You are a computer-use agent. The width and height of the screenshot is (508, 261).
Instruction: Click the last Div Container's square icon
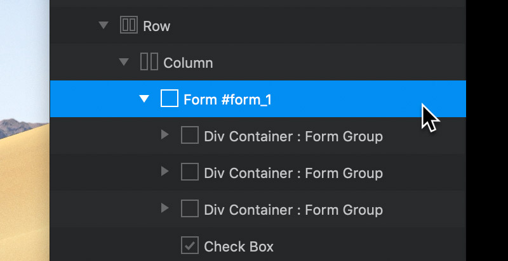[x=189, y=208]
